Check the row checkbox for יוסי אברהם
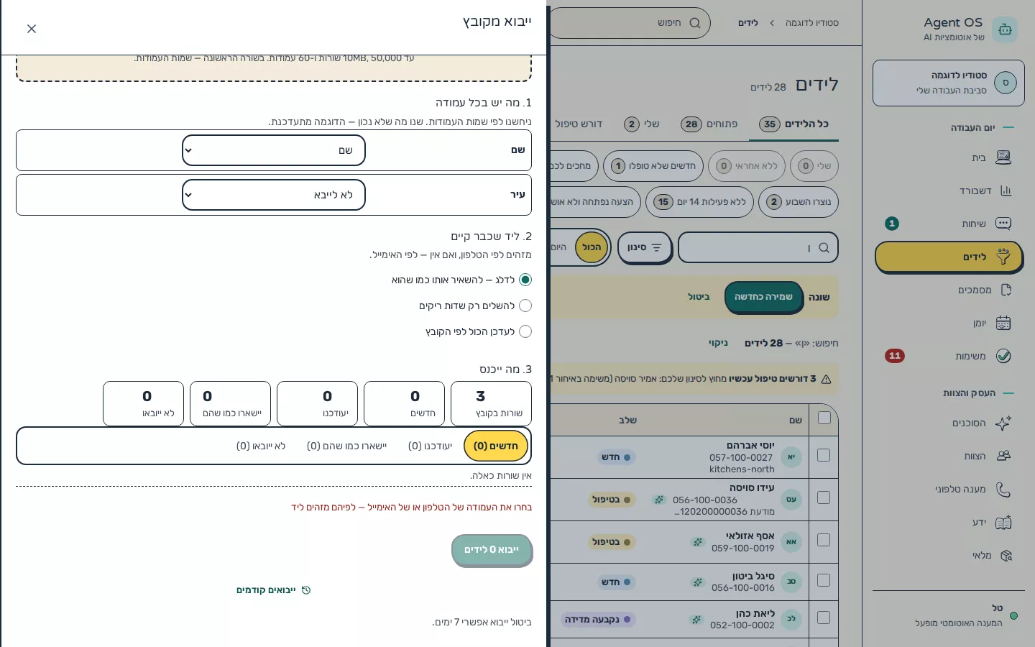Viewport: 1035px width, 647px height. coord(824,456)
